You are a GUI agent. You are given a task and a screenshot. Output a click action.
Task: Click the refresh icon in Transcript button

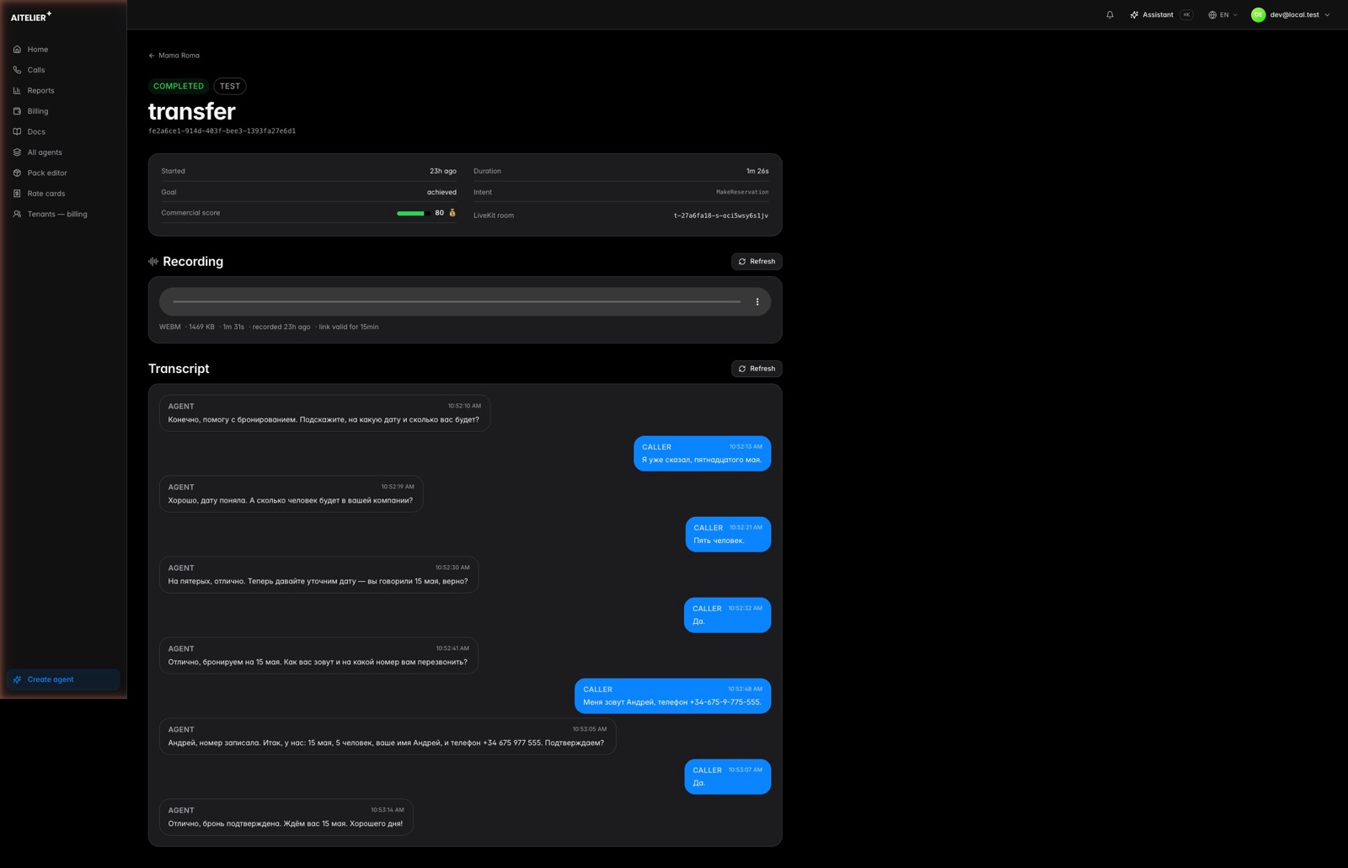[x=742, y=369]
